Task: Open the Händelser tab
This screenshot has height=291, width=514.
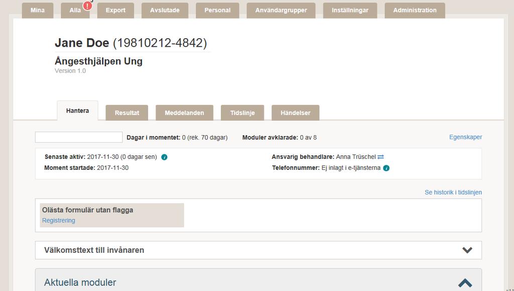Action: [x=295, y=113]
